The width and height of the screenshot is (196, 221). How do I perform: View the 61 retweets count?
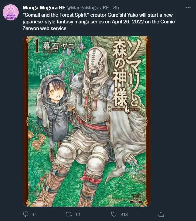78,215
